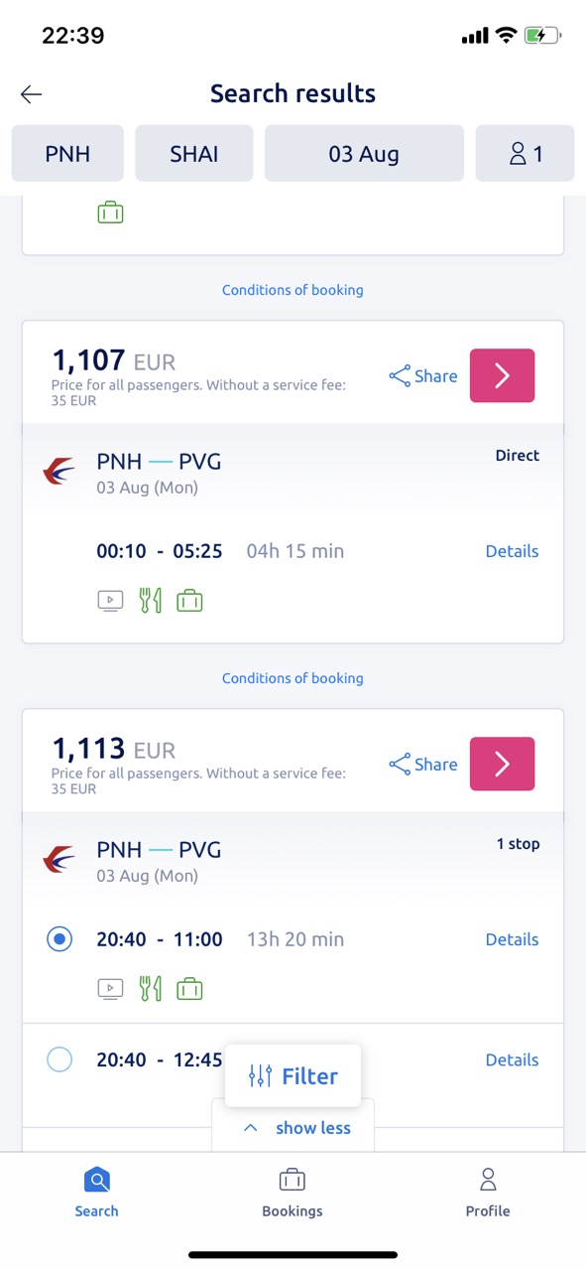Tap the meal icon on the direct flight
The image size is (586, 1270).
click(x=150, y=601)
